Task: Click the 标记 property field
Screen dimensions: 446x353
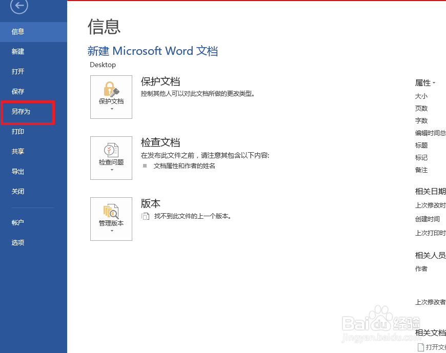Action: click(421, 158)
